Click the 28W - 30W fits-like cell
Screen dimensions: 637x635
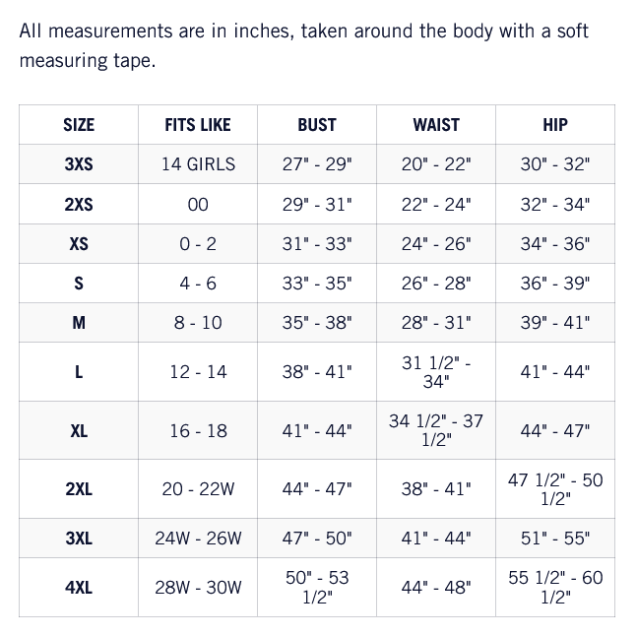[198, 588]
